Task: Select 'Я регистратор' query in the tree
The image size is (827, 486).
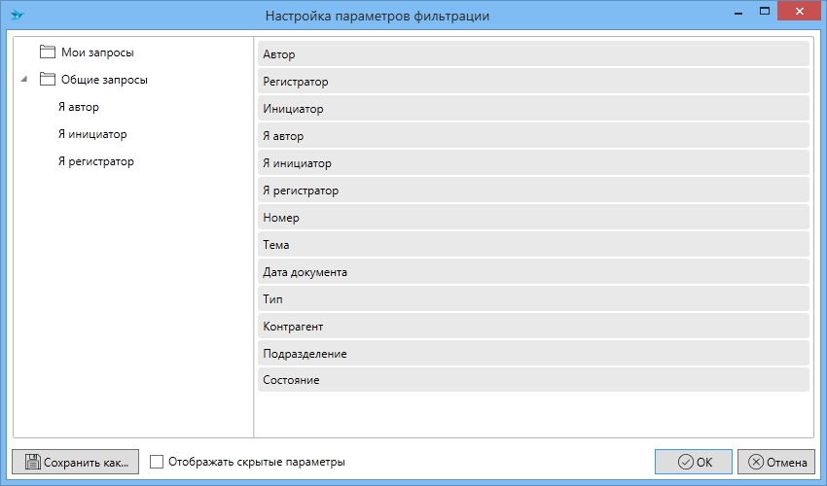Action: (x=95, y=161)
